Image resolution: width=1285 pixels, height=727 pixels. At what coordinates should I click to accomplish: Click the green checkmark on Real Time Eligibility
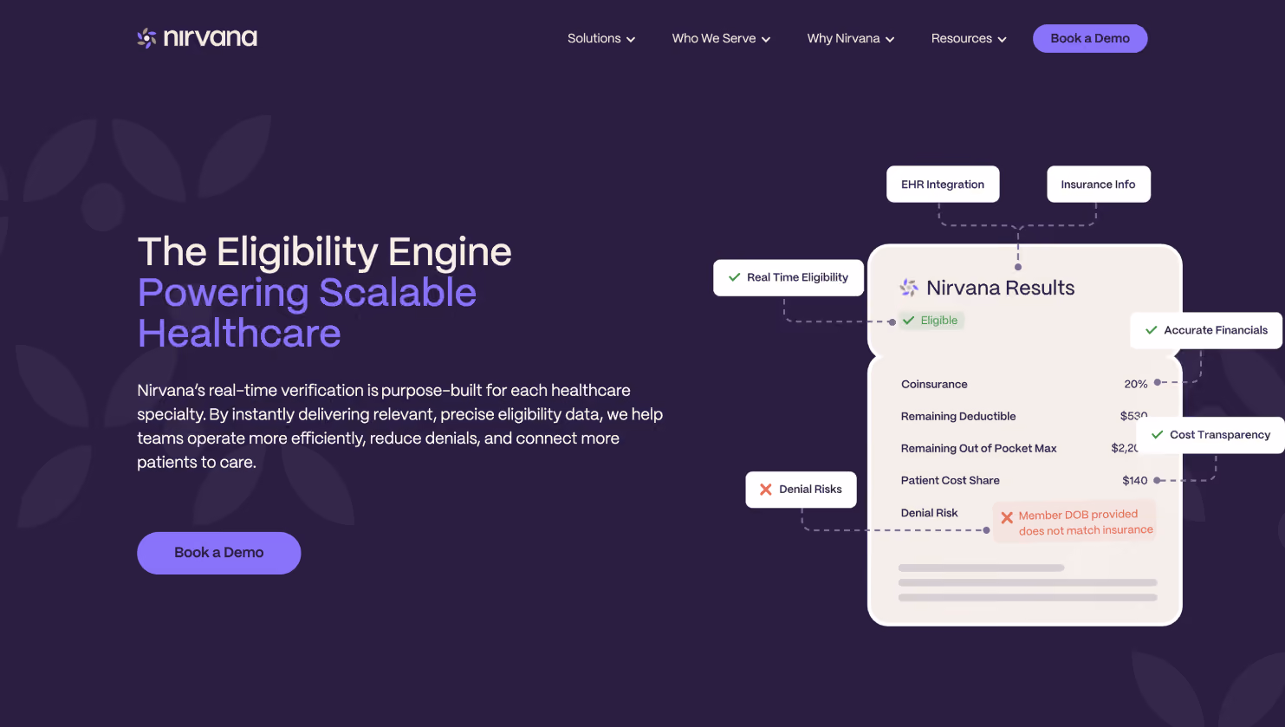coord(734,277)
